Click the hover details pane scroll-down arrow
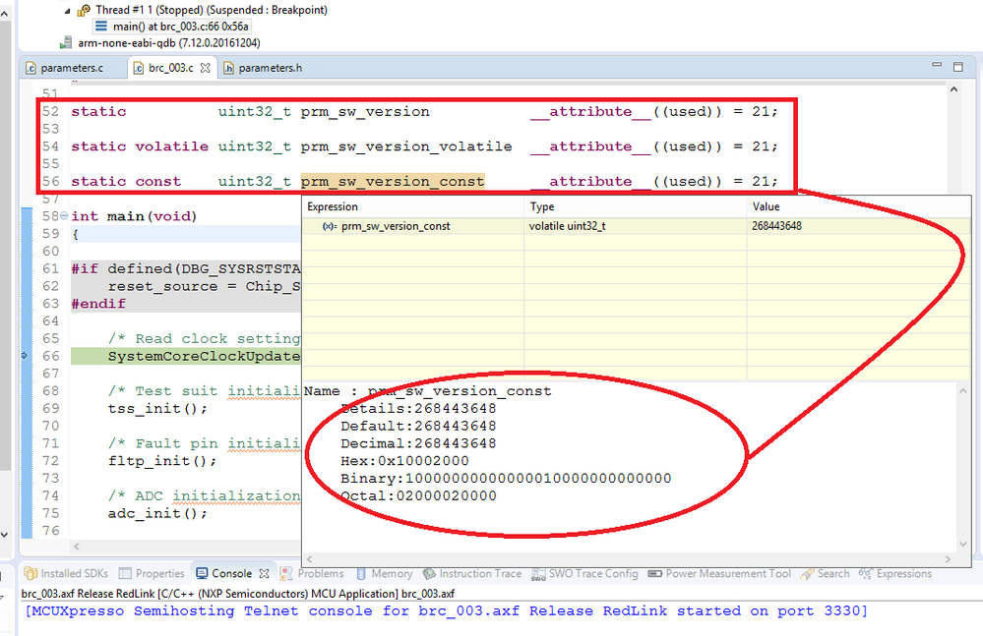This screenshot has width=983, height=636. [x=963, y=544]
